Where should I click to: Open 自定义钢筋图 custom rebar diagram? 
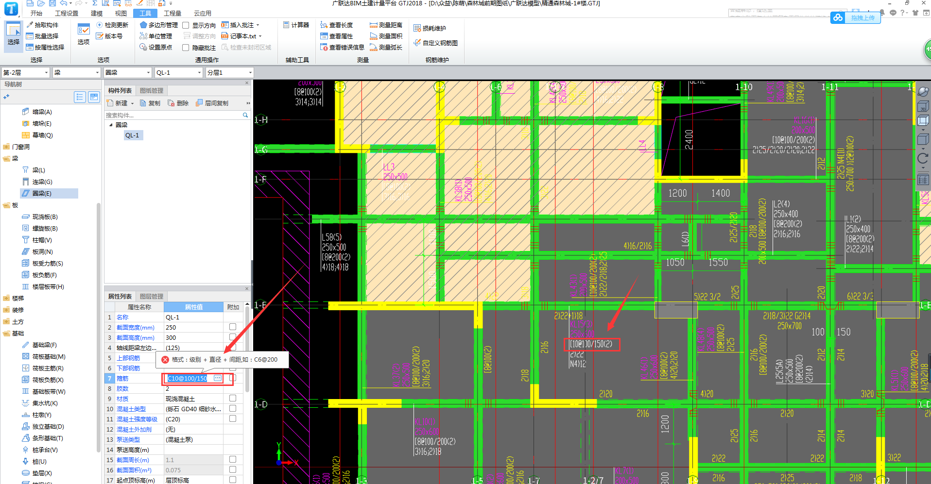tap(436, 43)
